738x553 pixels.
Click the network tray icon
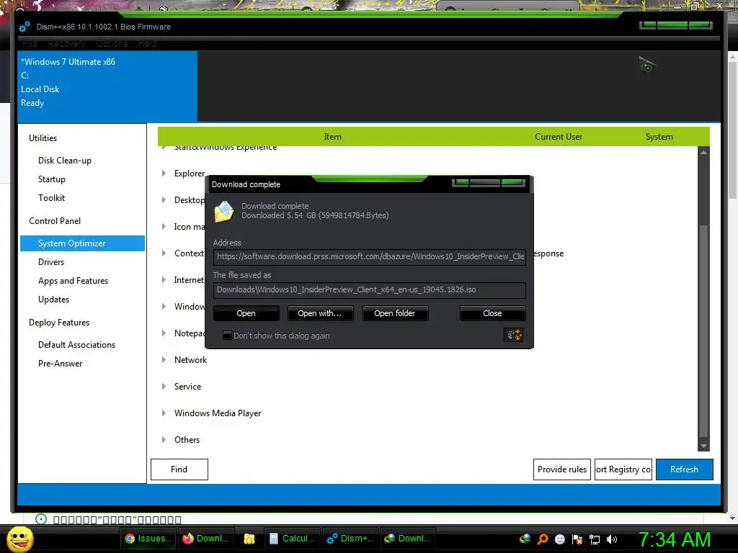click(x=595, y=539)
